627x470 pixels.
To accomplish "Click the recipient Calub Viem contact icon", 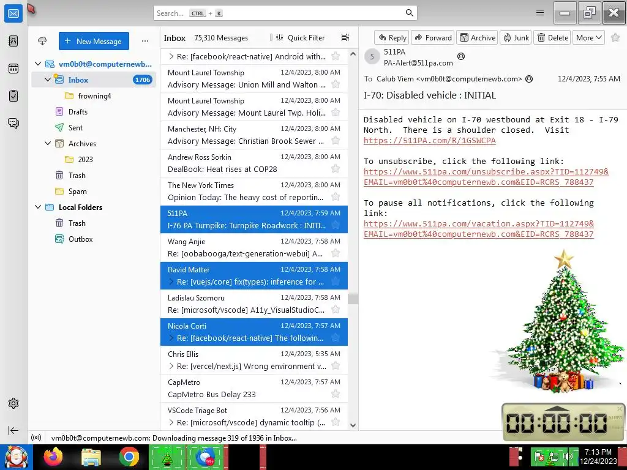I will tap(528, 79).
